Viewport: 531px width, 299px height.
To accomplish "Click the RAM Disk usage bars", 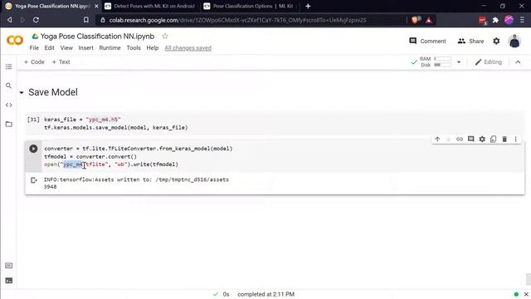I will (435, 62).
